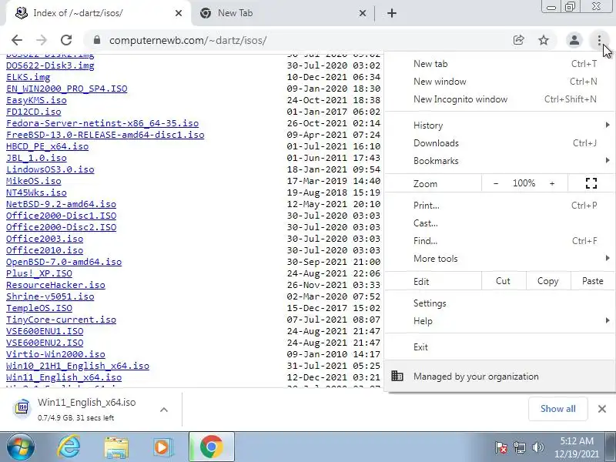Choose Find... from the menu

[500, 241]
